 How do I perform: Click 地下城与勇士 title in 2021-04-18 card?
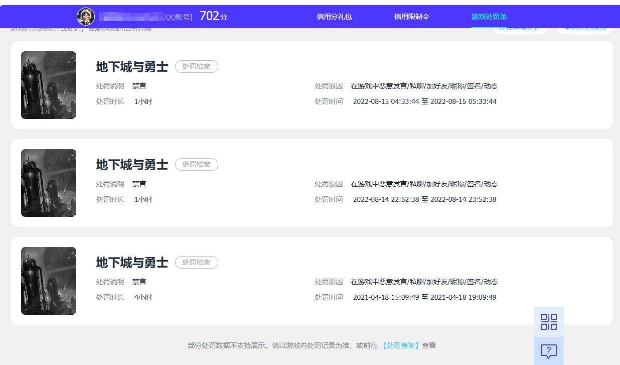132,262
